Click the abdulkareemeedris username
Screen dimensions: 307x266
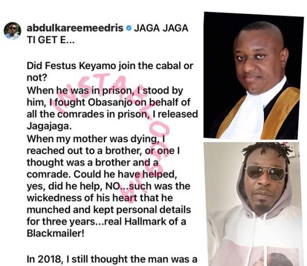pos(75,28)
